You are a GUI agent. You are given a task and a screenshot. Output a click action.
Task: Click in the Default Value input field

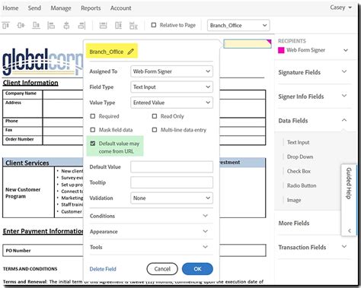171,167
